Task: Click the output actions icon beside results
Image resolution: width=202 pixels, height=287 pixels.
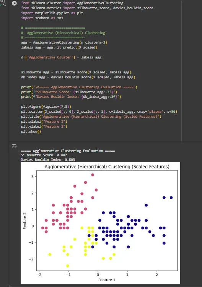Action: [x=14, y=146]
